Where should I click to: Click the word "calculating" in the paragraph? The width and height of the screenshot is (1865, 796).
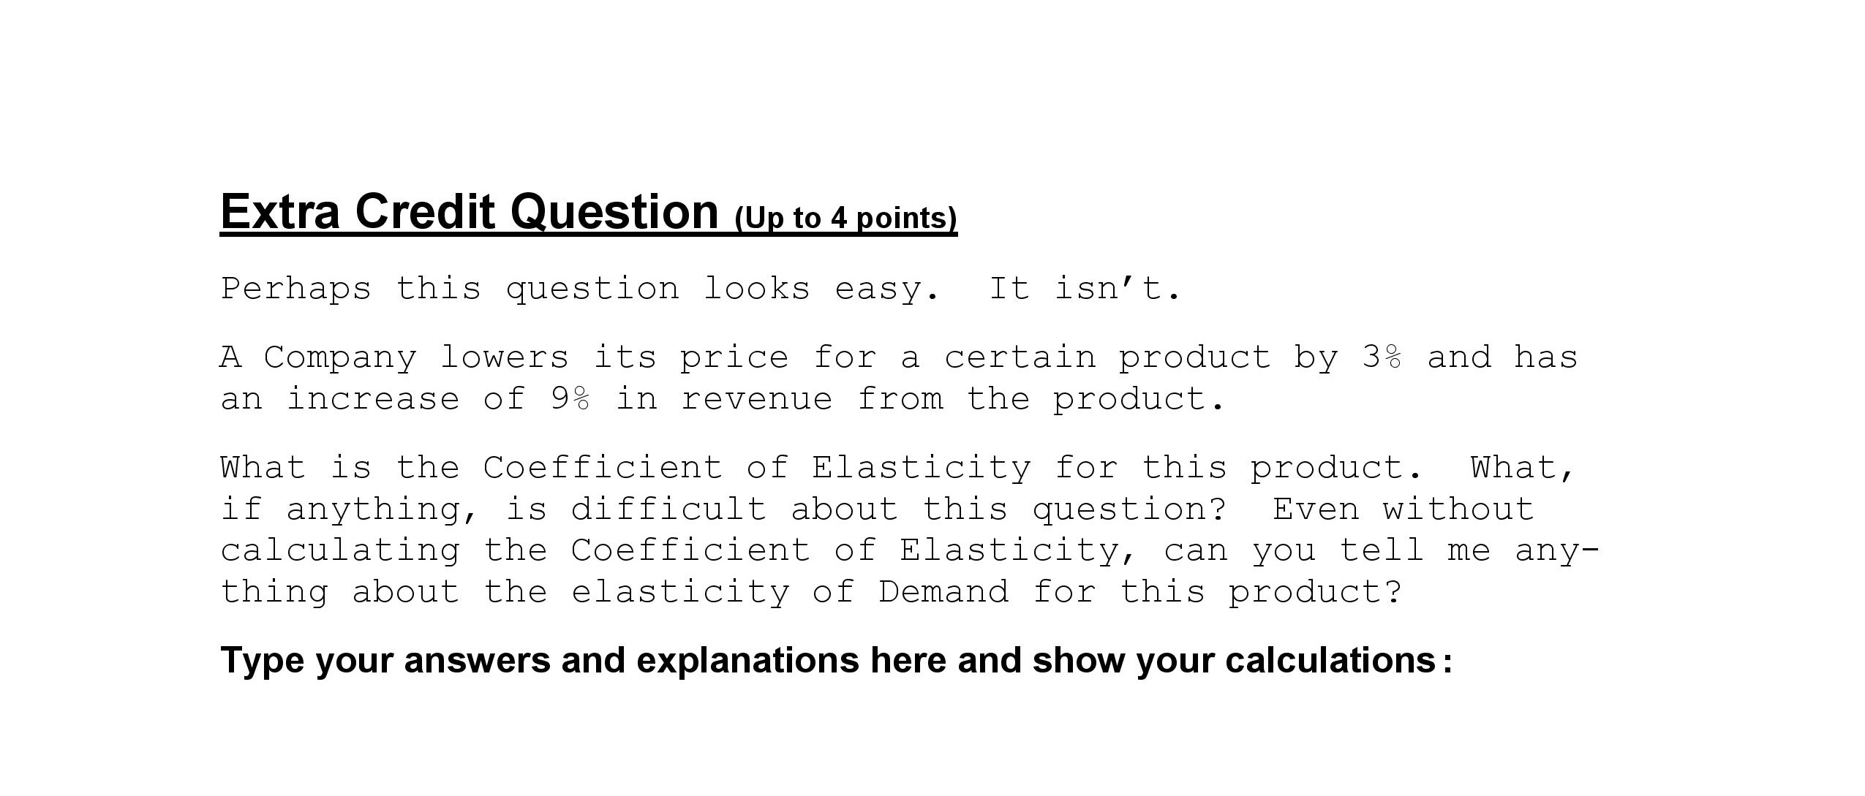[x=340, y=550]
